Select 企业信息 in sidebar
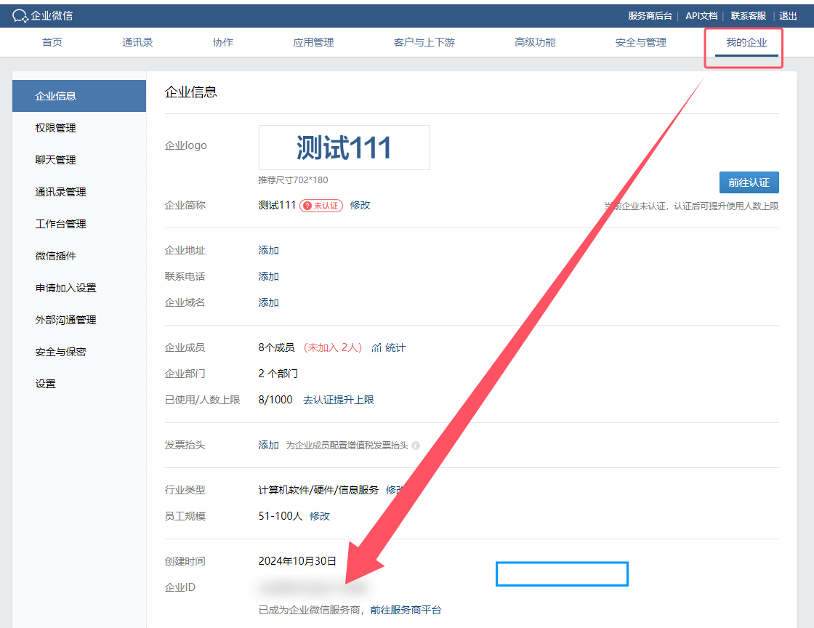The width and height of the screenshot is (814, 628). click(x=79, y=96)
